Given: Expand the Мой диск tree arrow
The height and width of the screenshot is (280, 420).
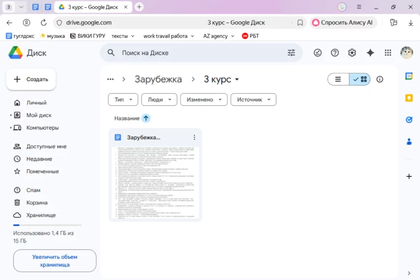Looking at the screenshot, I should coord(11,115).
